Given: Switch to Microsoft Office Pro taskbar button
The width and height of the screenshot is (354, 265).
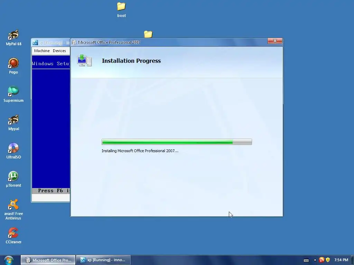Looking at the screenshot, I should pyautogui.click(x=48, y=260).
